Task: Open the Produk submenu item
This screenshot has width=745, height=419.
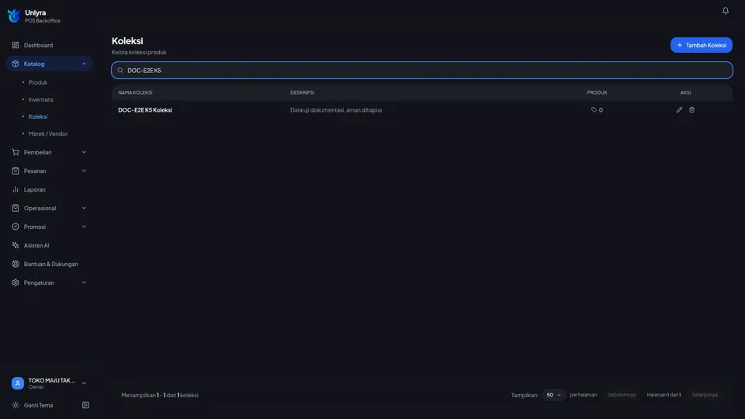Action: coord(37,82)
